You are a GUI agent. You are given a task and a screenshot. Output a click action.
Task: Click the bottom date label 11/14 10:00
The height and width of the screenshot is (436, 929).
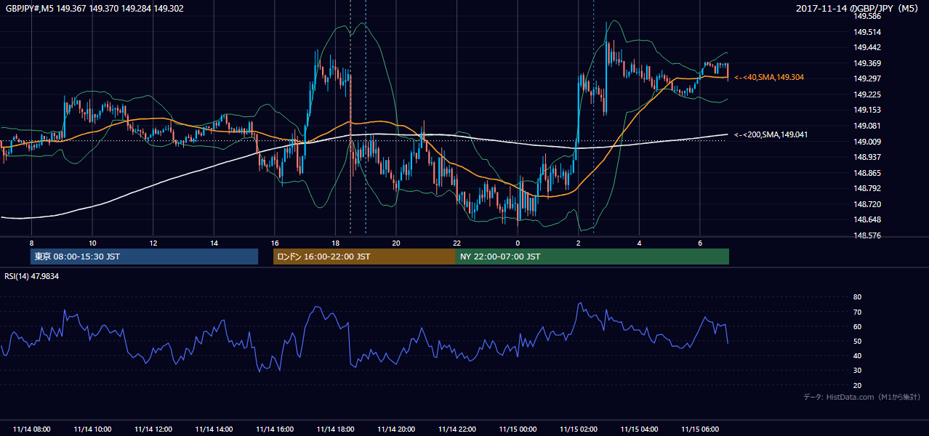pyautogui.click(x=92, y=429)
